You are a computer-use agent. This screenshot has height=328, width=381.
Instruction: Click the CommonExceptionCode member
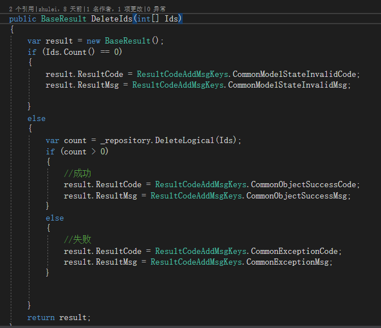tap(295, 251)
